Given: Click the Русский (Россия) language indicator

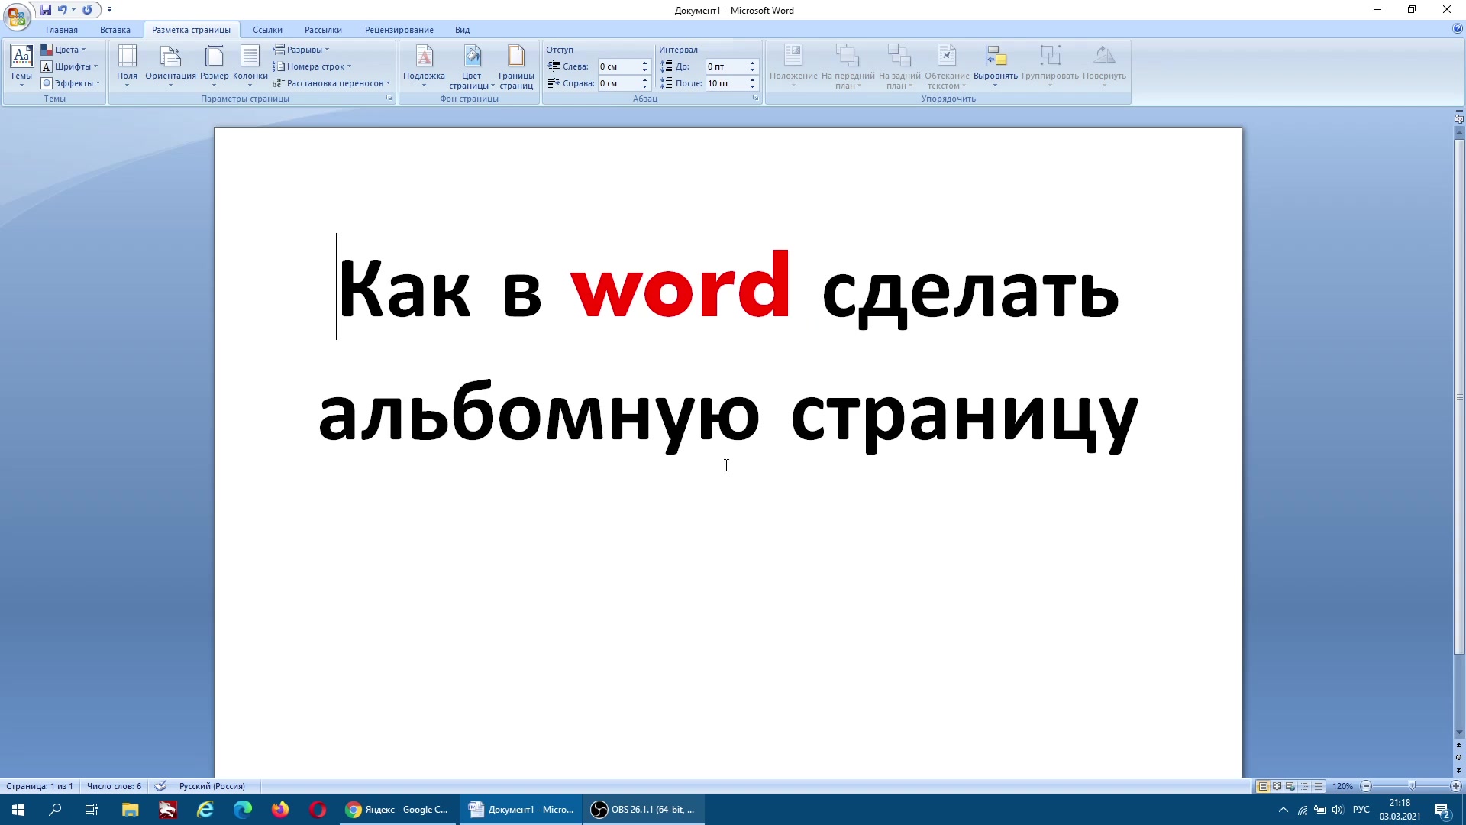Looking at the screenshot, I should 212,786.
